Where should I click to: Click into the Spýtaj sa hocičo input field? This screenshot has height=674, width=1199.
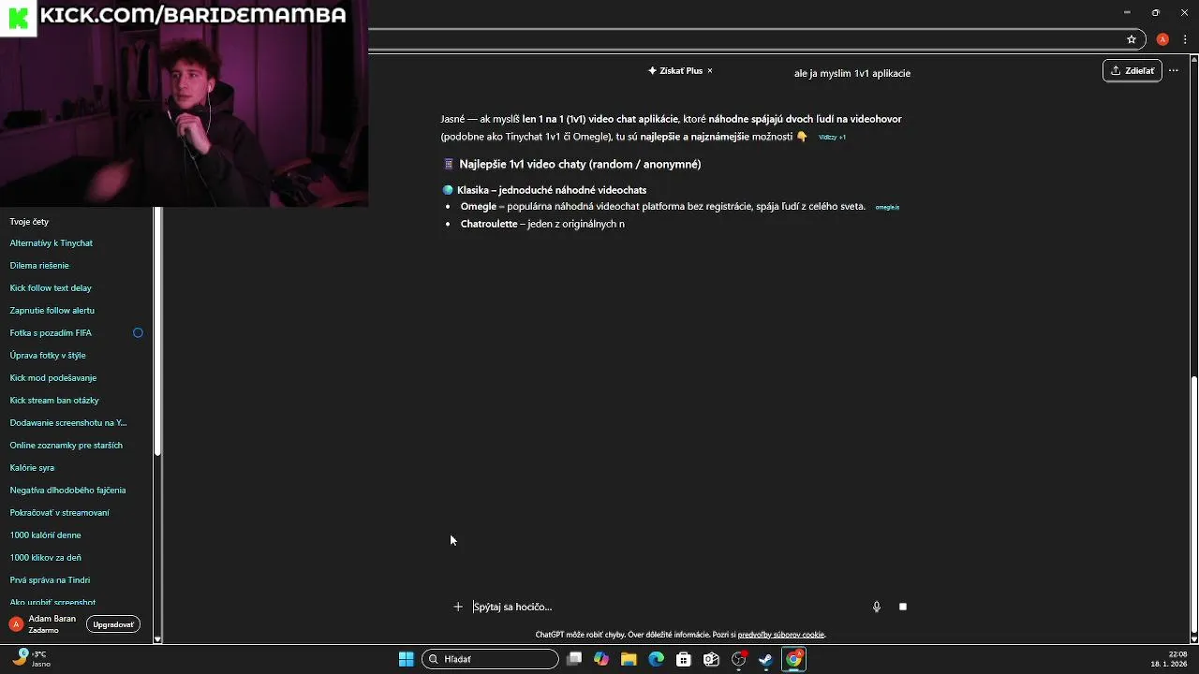coord(665,607)
